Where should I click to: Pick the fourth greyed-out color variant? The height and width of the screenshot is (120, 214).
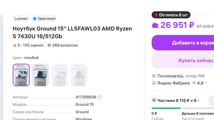coord(79,75)
